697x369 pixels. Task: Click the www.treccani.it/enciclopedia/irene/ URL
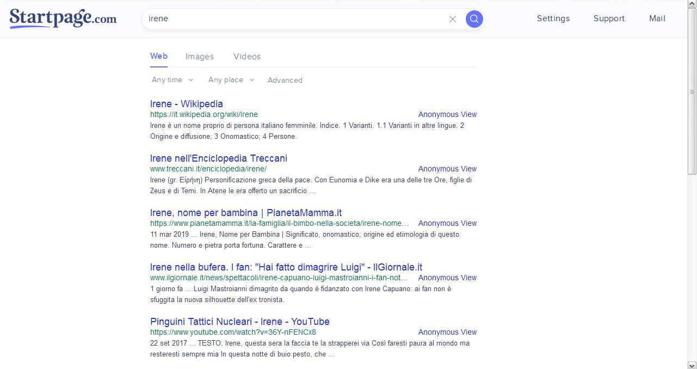point(208,169)
